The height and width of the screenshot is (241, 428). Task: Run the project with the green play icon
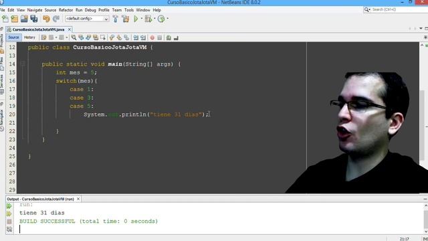[136, 19]
